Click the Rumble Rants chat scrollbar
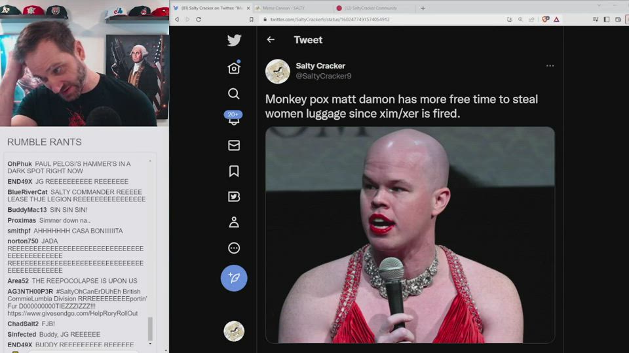This screenshot has height=353, width=629. 150,328
